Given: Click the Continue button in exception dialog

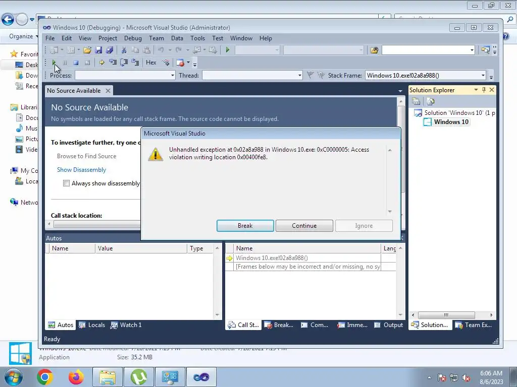Looking at the screenshot, I should tap(304, 226).
